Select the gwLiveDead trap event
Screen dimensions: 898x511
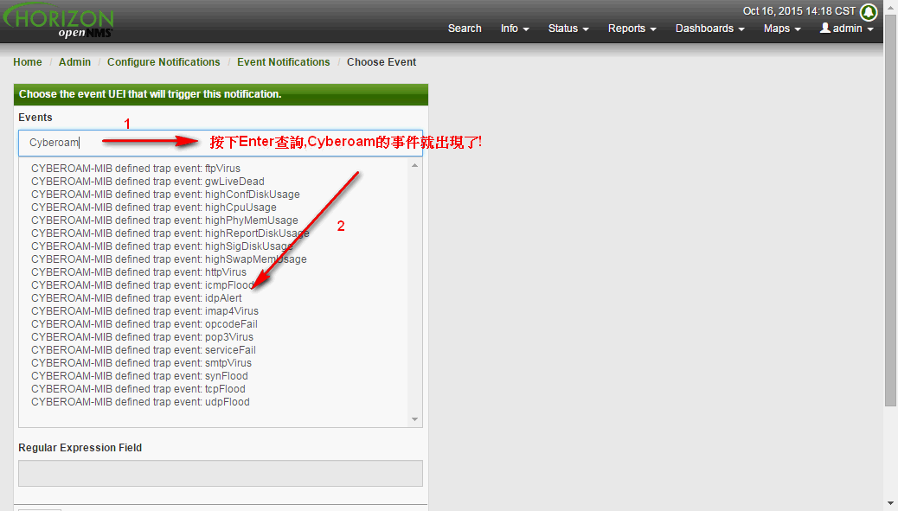(x=148, y=182)
